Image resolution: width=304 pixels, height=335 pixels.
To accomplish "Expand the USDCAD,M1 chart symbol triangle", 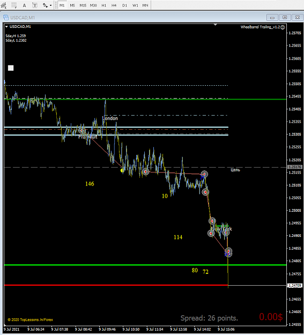I will (x=6, y=27).
